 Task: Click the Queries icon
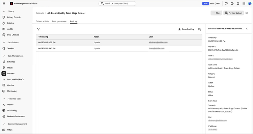4,85
